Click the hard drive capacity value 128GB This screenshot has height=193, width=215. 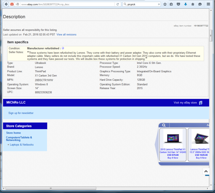pos(141,80)
